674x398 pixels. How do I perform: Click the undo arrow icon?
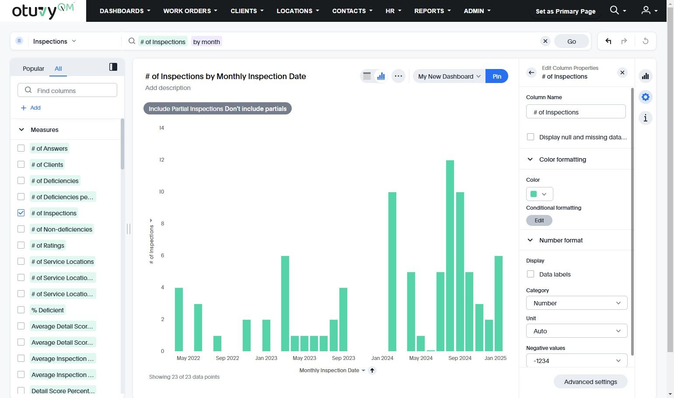pos(608,41)
